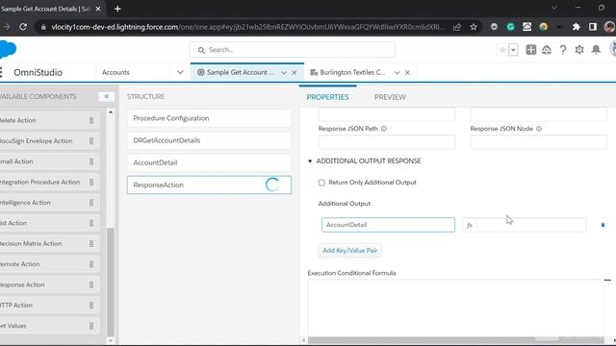
Task: Grab handle of Integration Procedure Action
Action: point(91,182)
